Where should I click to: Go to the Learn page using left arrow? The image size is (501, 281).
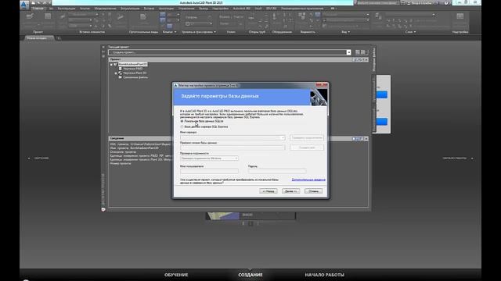(x=29, y=158)
